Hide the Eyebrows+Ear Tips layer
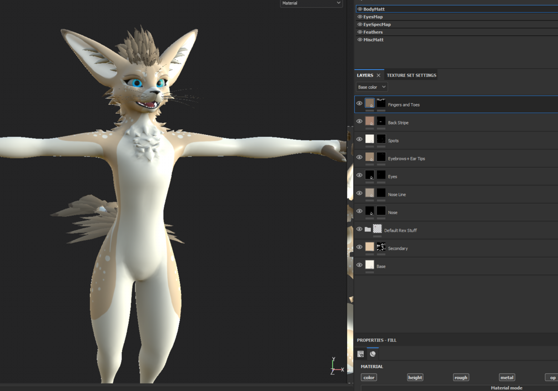The image size is (558, 391). [x=359, y=157]
